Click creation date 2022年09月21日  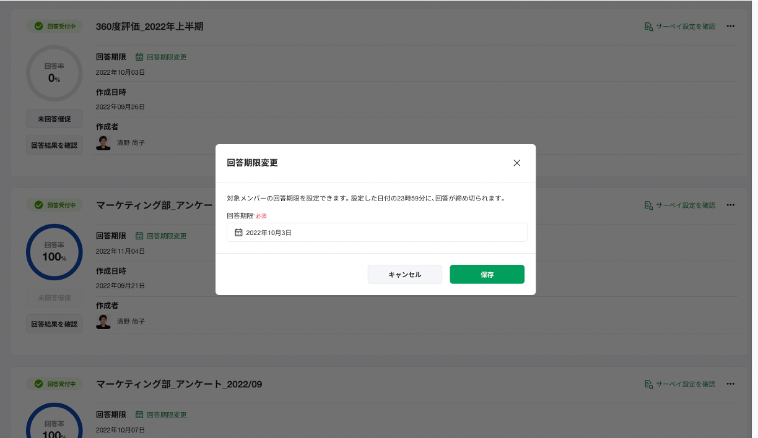[x=120, y=286]
